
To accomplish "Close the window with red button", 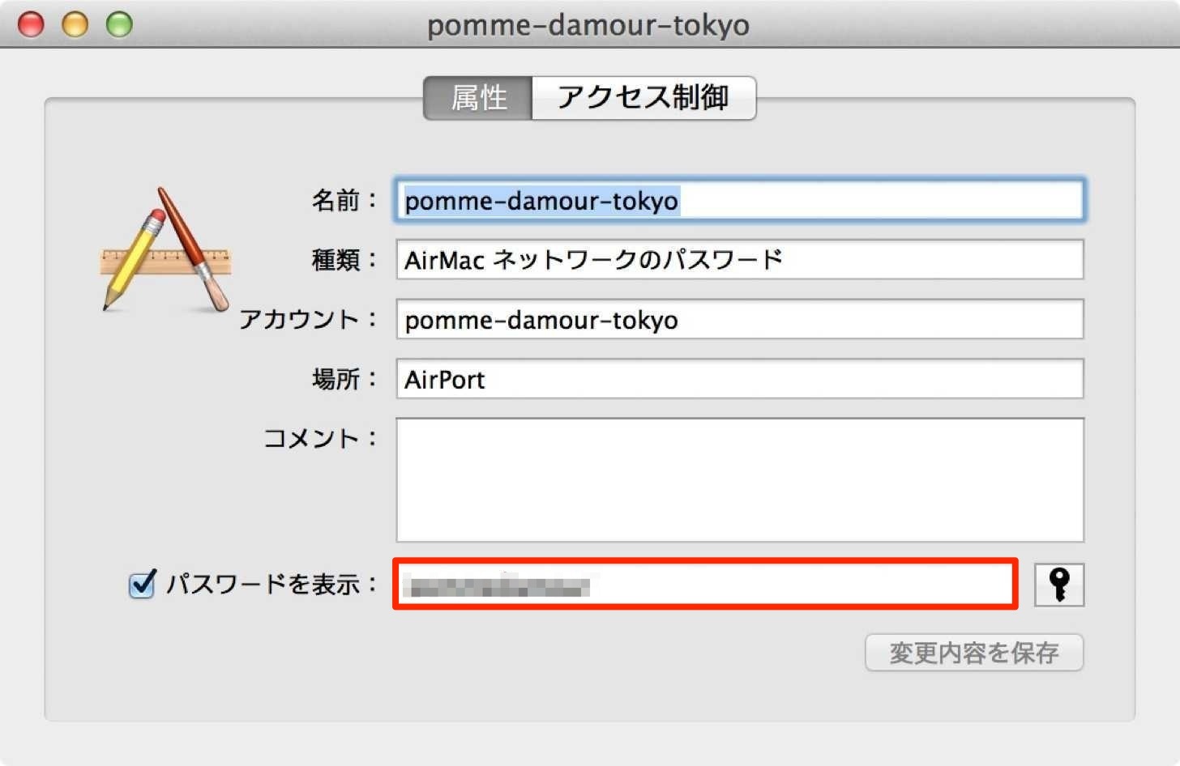I will 31,24.
